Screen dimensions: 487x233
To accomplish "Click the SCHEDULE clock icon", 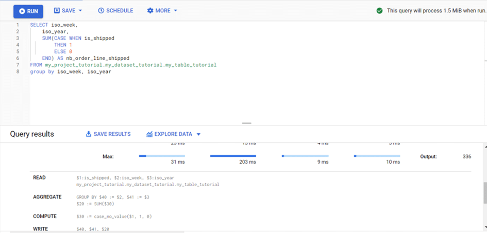I will [101, 10].
